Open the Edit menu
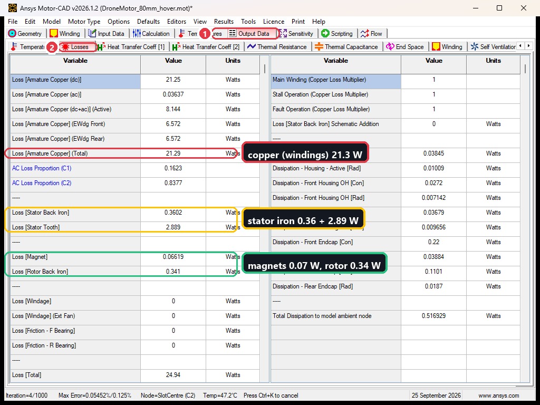This screenshot has width=540, height=405. 30,21
